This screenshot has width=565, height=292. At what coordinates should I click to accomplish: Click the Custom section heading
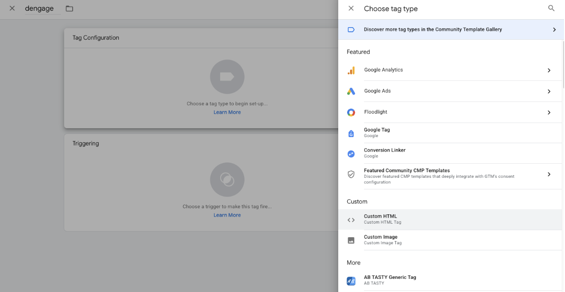(x=357, y=202)
